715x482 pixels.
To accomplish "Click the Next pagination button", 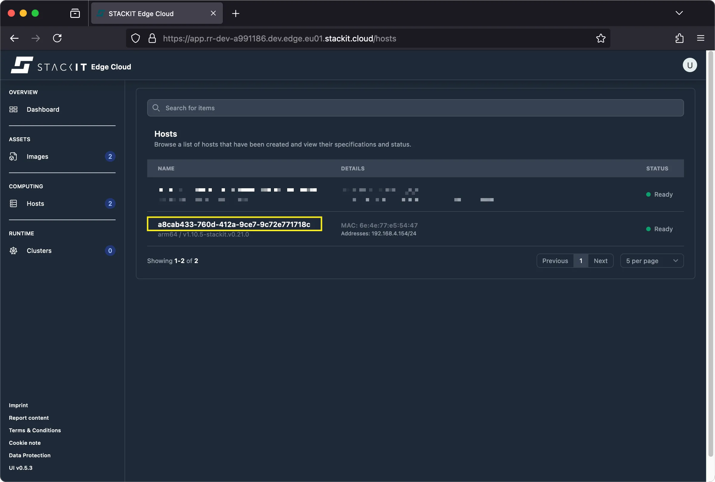I will pos(600,260).
